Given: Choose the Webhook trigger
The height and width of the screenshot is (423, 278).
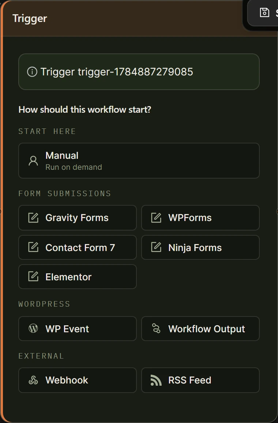Looking at the screenshot, I should [78, 380].
